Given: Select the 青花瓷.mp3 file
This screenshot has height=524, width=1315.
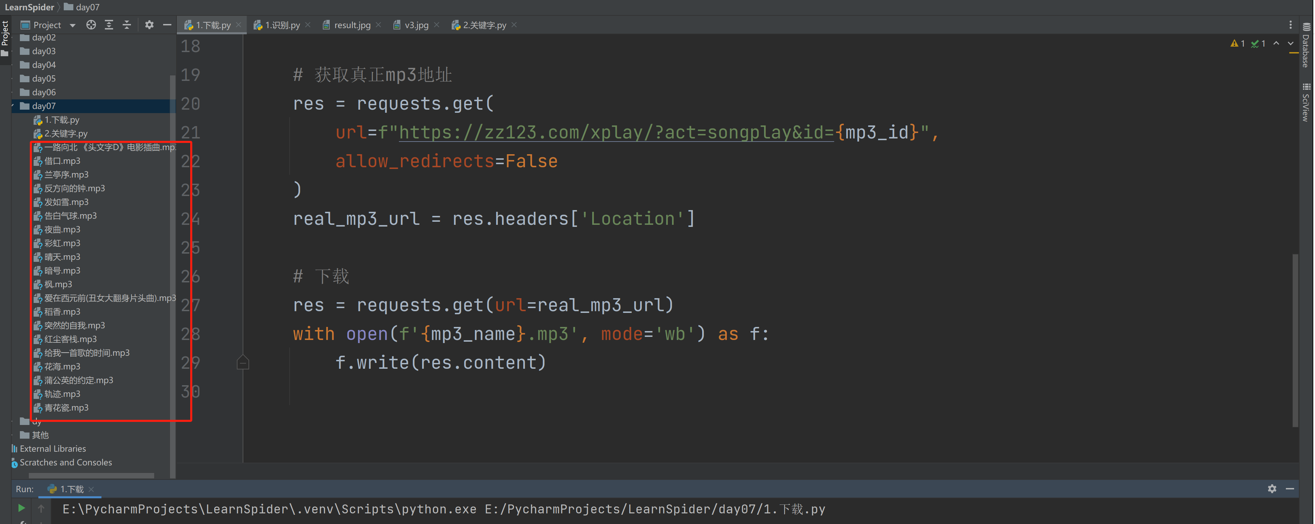Looking at the screenshot, I should [x=61, y=408].
